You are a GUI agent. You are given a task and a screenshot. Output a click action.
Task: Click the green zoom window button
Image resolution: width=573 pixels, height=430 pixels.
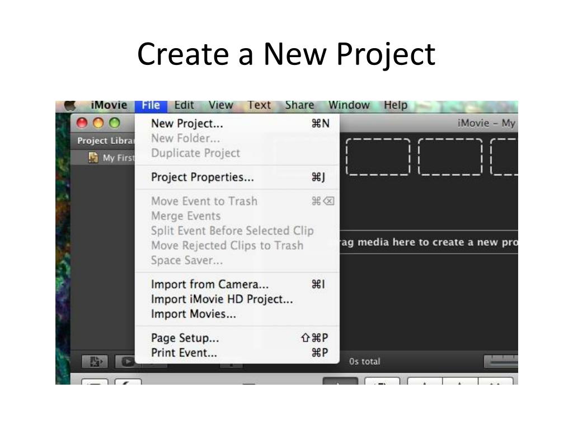(115, 123)
